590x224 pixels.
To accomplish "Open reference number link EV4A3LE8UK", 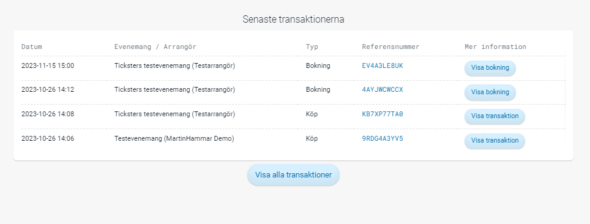I will click(383, 65).
